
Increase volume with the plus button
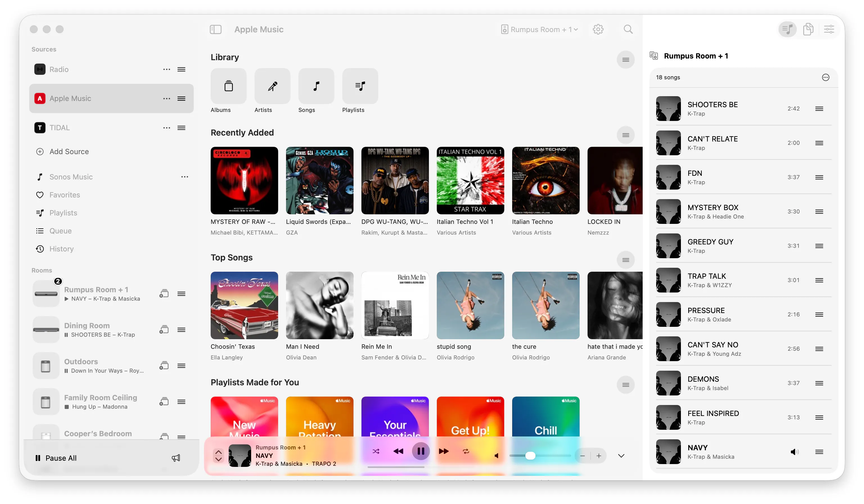pos(598,456)
